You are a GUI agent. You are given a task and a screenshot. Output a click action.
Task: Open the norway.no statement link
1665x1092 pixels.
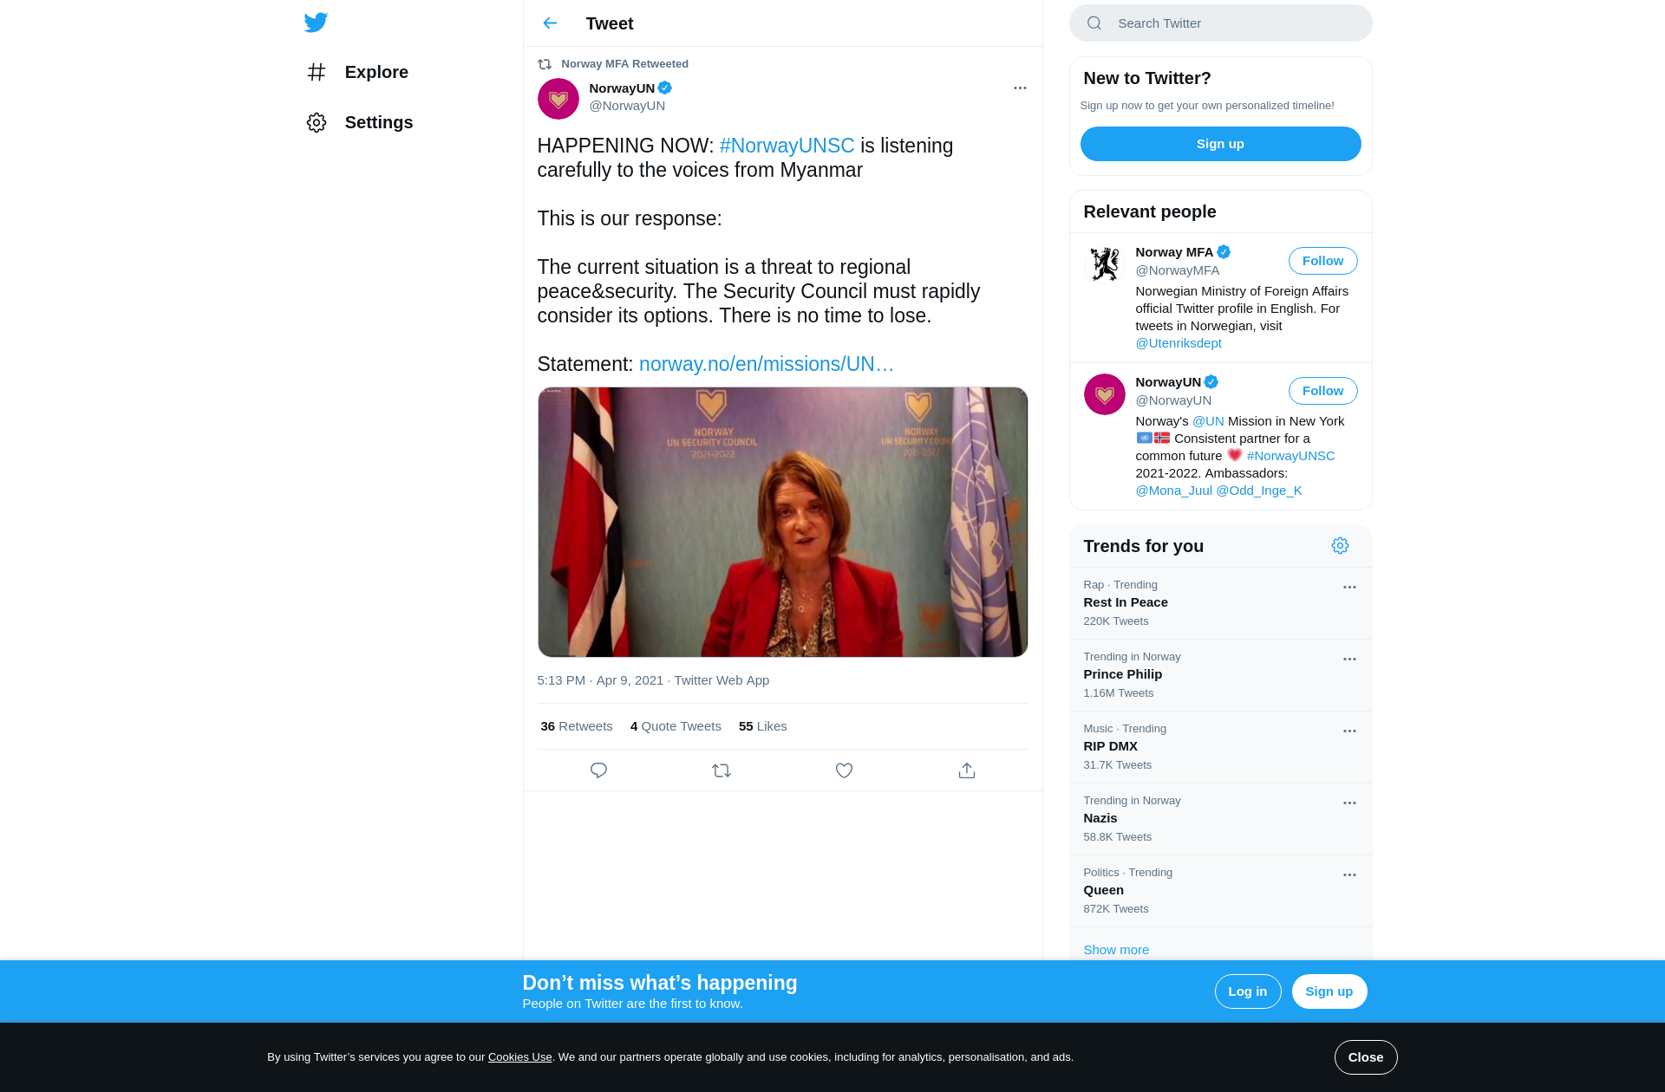click(x=766, y=364)
